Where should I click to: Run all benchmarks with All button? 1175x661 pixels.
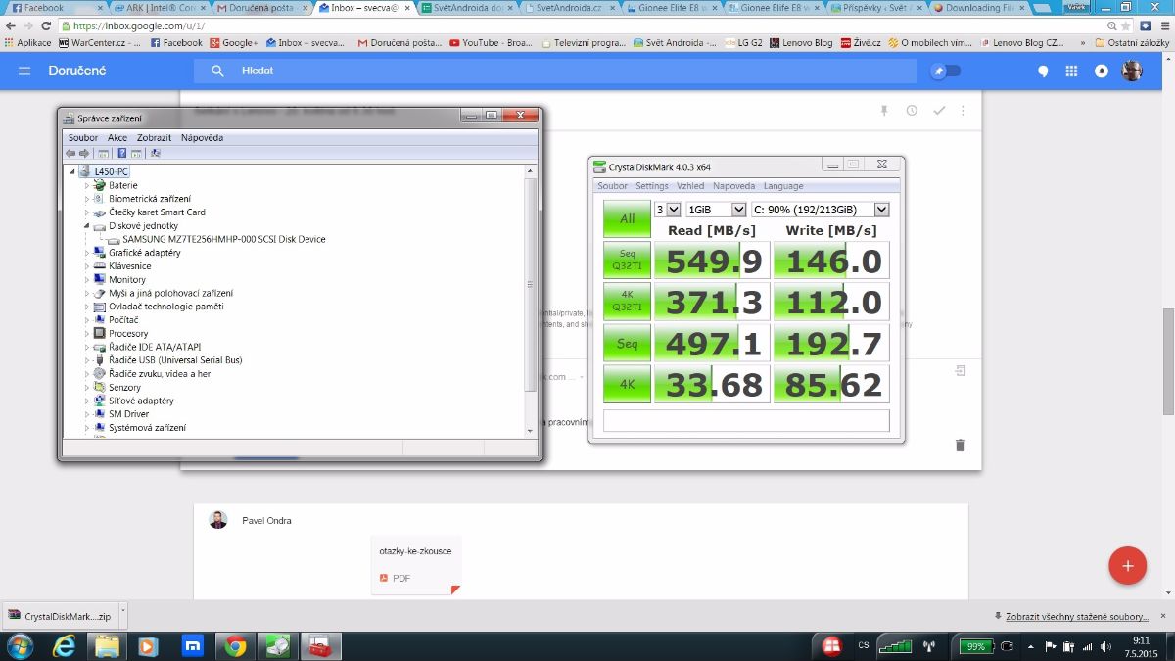(627, 219)
